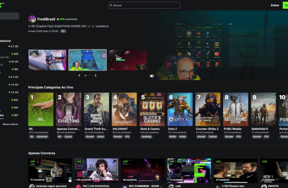Open Grand Theft Auto category card image
The image size is (288, 188).
tap(96, 109)
